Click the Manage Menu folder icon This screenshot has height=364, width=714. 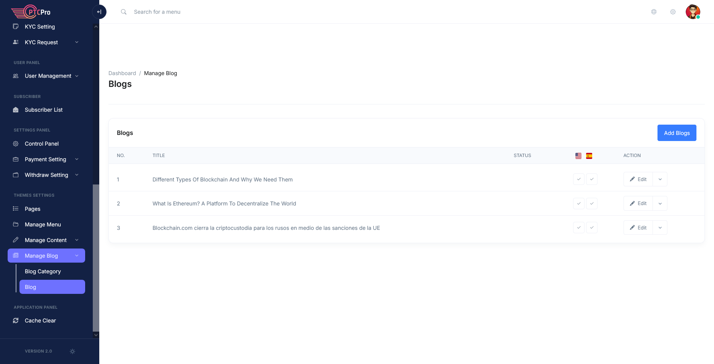click(16, 224)
